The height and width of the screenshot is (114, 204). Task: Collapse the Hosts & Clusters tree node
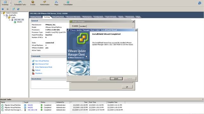click(x=2, y=13)
